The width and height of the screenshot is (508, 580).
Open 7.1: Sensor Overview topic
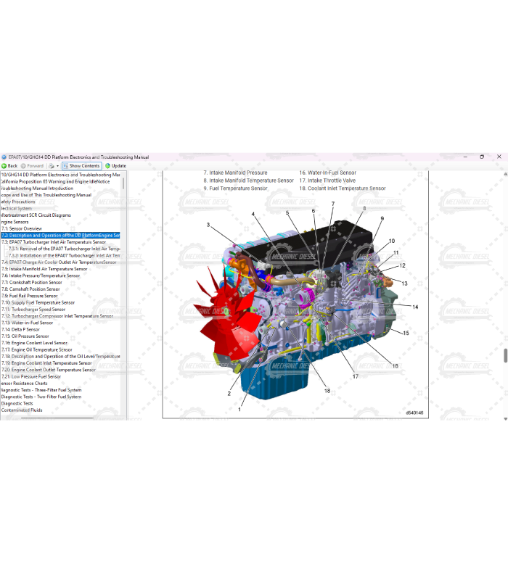[x=20, y=228]
